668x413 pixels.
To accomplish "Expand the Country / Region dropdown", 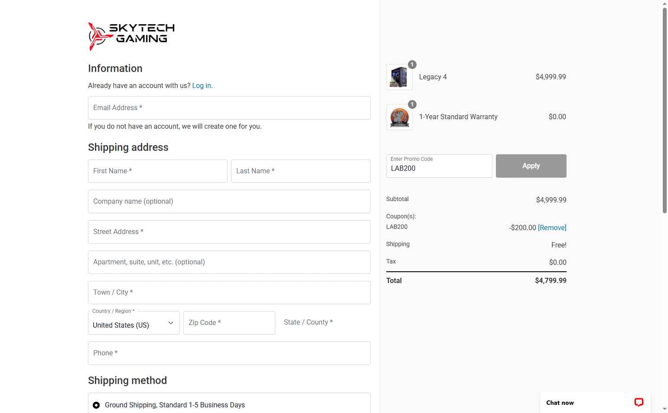I will 134,323.
